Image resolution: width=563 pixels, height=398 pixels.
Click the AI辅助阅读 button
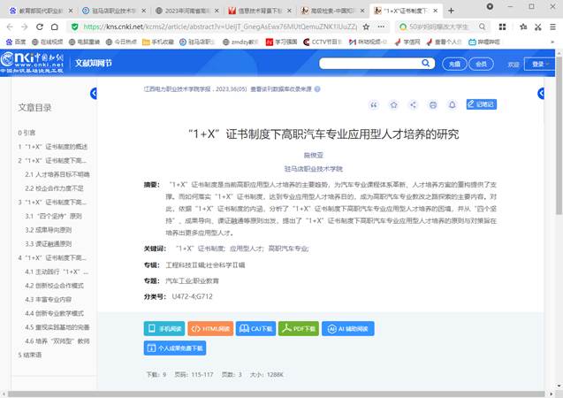click(348, 329)
